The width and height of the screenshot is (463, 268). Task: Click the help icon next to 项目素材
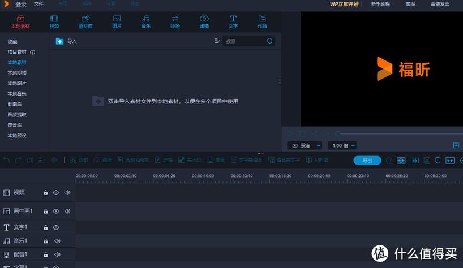32,52
